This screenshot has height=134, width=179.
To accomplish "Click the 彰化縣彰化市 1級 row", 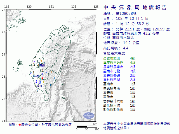I will [x=119, y=109].
